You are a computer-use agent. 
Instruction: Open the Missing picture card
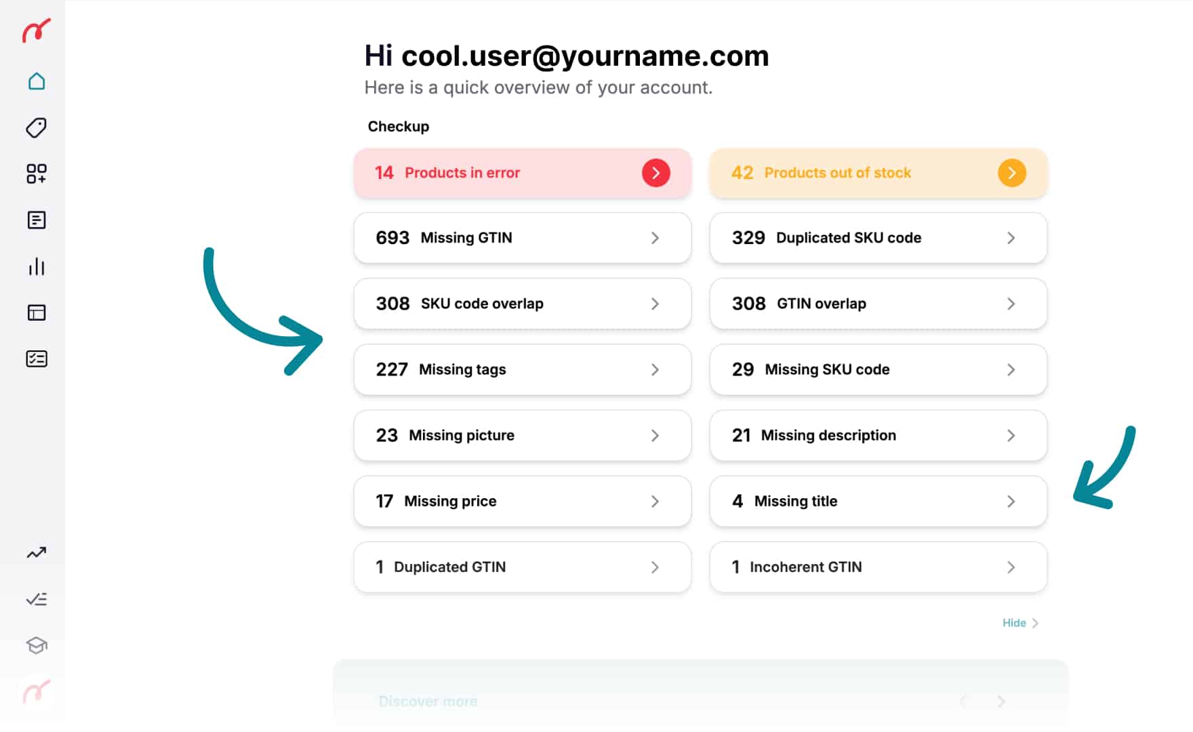click(522, 435)
